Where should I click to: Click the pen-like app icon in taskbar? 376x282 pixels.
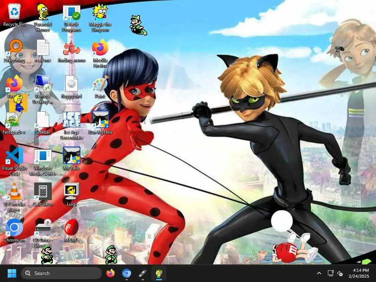point(142,273)
